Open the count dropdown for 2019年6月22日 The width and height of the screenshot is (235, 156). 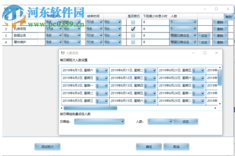(198, 78)
